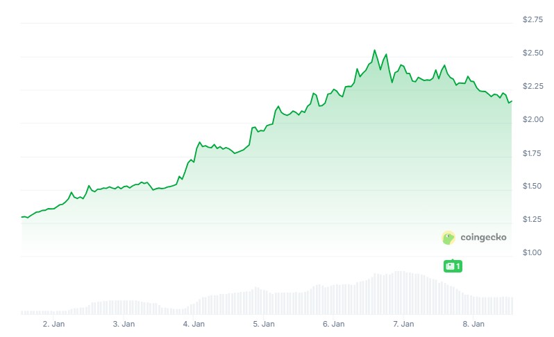Select the $1.50 price axis label
The width and height of the screenshot is (554, 337).
click(533, 187)
